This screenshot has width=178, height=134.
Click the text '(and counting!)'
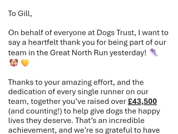[35, 111]
